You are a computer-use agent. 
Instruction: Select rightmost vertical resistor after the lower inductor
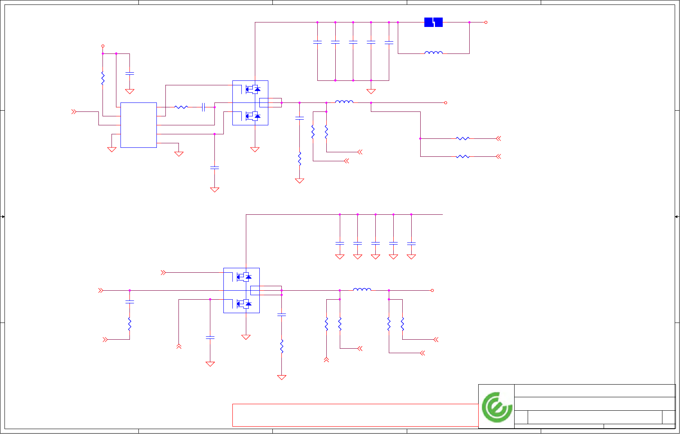point(402,324)
